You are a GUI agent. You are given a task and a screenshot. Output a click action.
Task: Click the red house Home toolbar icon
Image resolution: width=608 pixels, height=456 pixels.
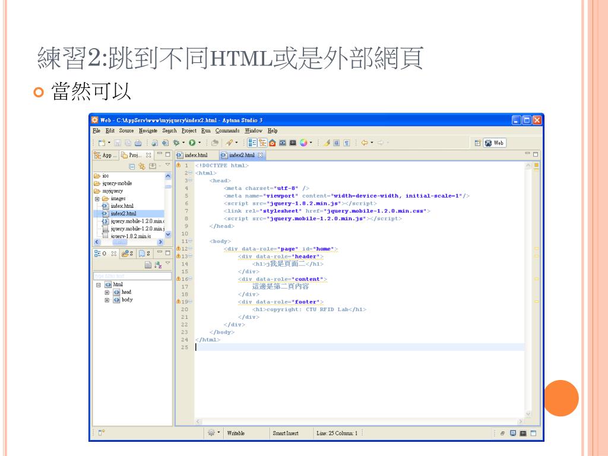click(x=272, y=143)
